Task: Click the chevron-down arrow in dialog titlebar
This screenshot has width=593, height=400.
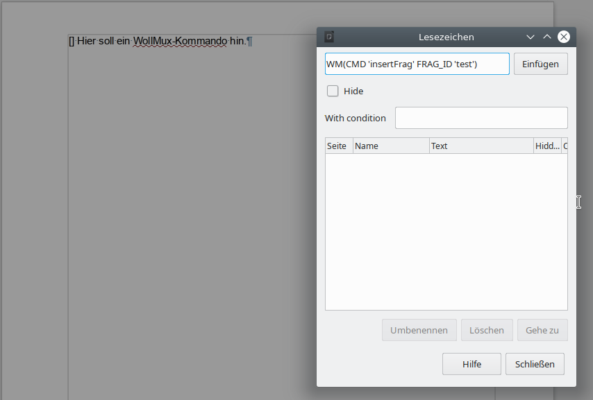Action: click(x=530, y=37)
